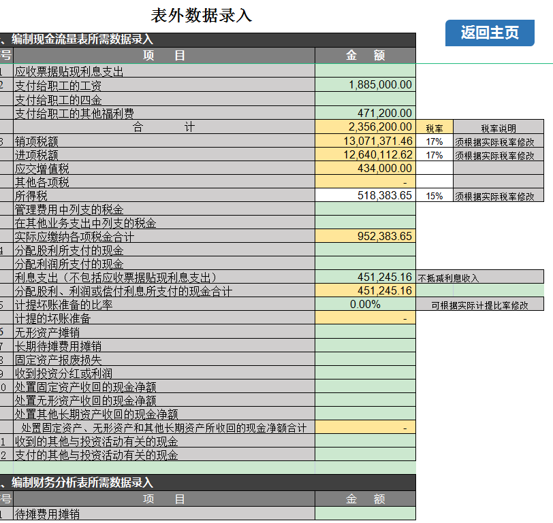Select the 12,640,112.62 进项税额 cell
Viewport: 553px width, 523px height.
[x=365, y=154]
